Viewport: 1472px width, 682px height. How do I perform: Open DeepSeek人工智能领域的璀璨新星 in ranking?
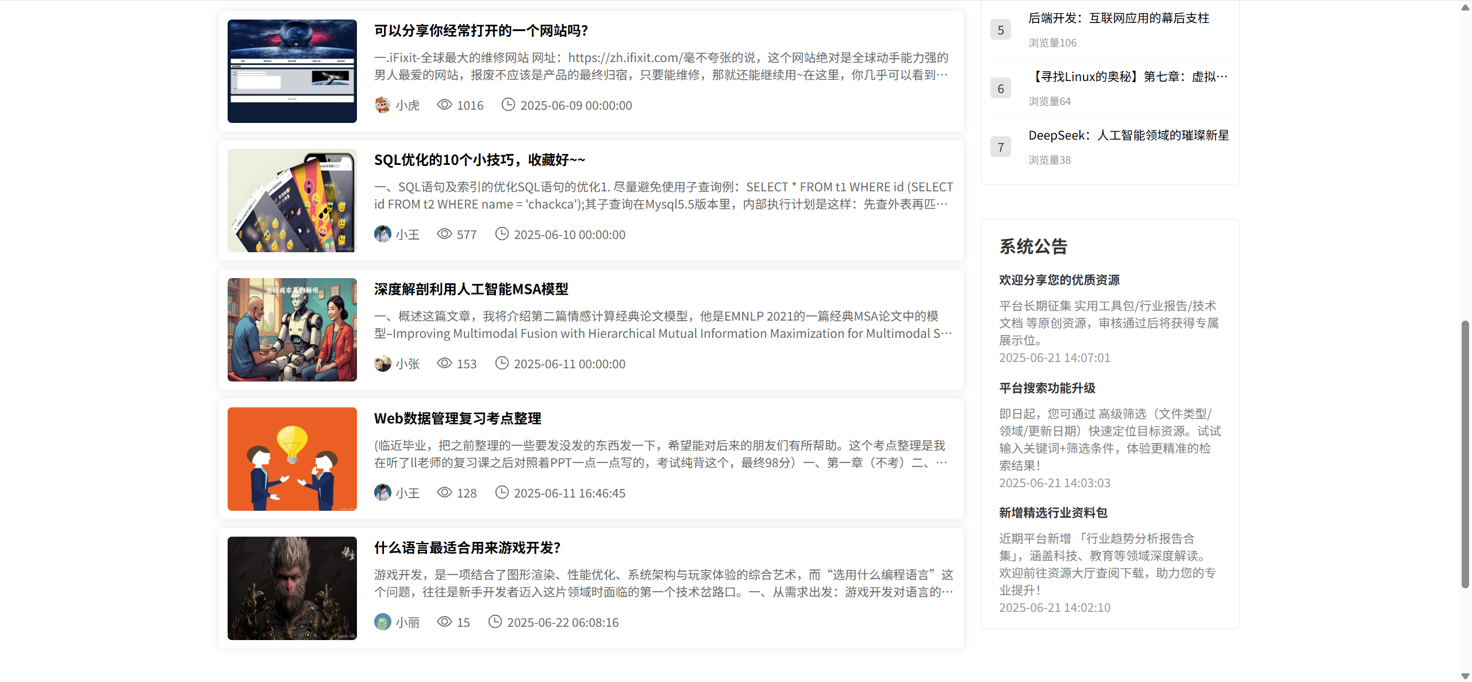click(x=1128, y=135)
